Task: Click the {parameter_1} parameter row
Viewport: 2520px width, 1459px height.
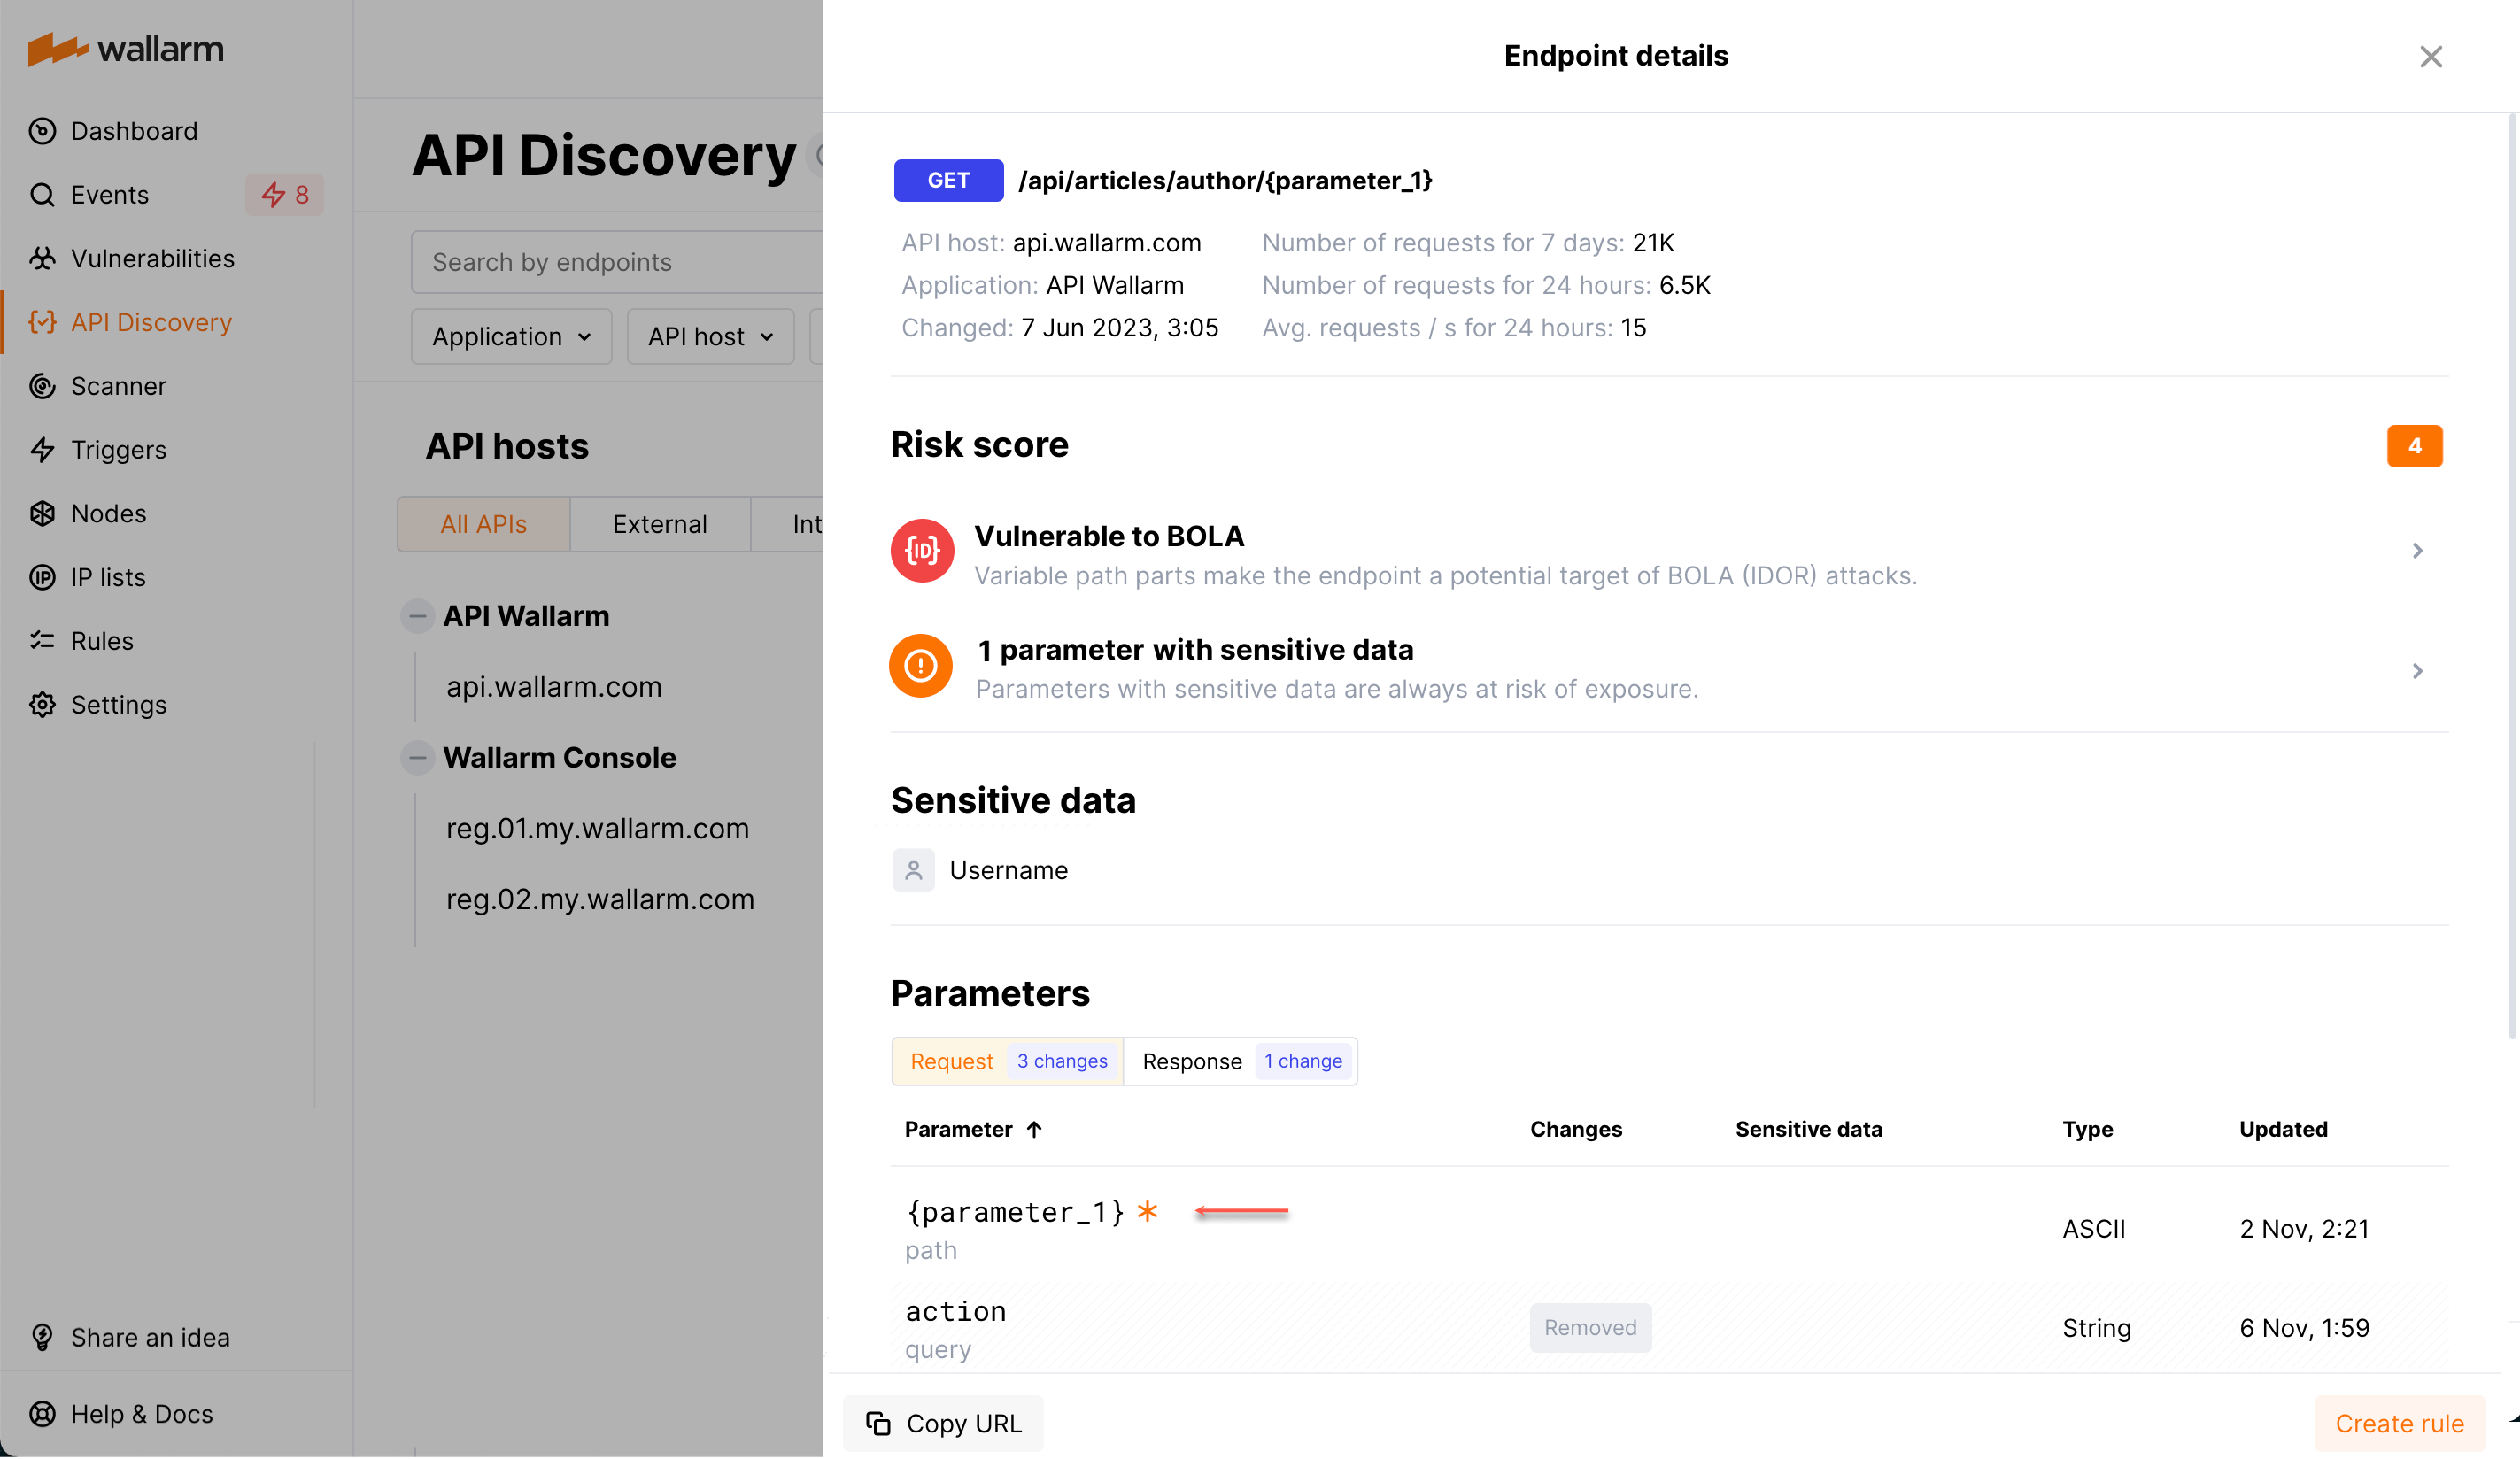Action: (1670, 1229)
